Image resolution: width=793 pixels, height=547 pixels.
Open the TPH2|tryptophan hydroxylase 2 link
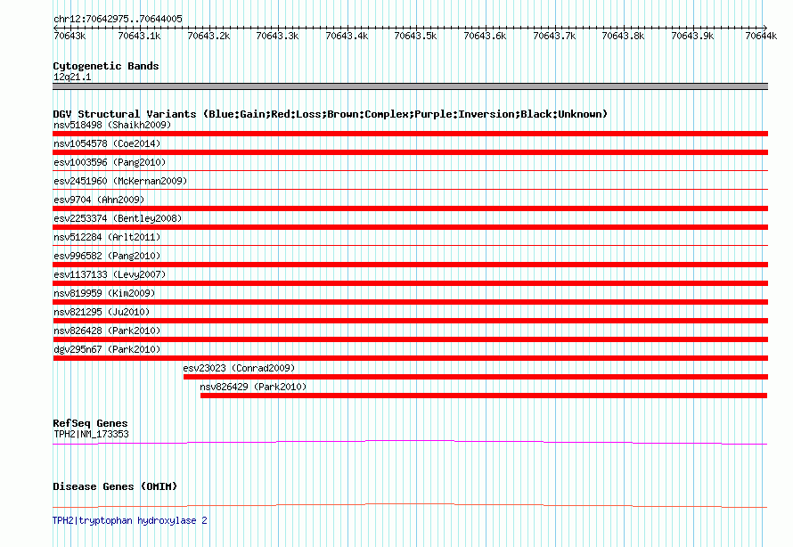pyautogui.click(x=130, y=520)
